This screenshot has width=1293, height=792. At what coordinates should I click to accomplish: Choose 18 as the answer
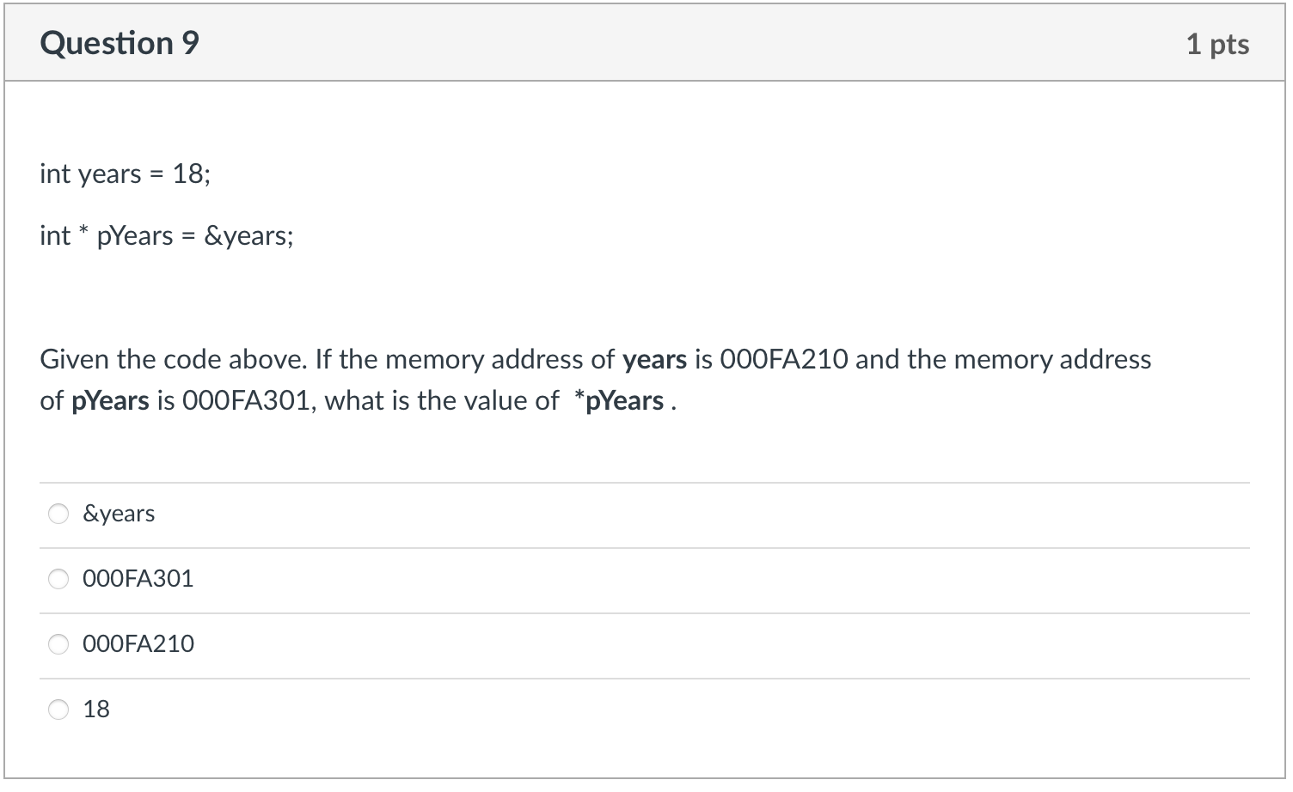click(x=58, y=709)
